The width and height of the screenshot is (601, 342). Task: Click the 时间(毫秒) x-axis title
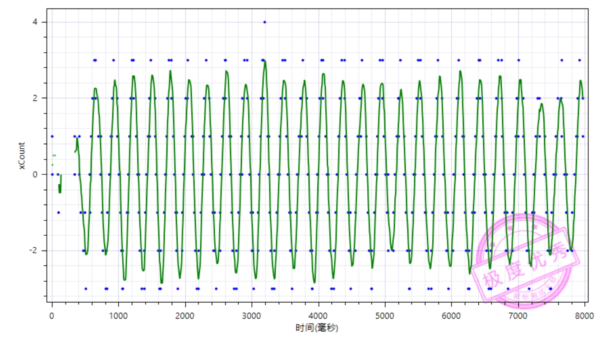317,328
